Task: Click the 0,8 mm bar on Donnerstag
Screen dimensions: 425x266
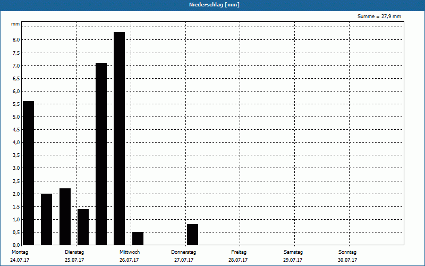Action: (x=192, y=235)
